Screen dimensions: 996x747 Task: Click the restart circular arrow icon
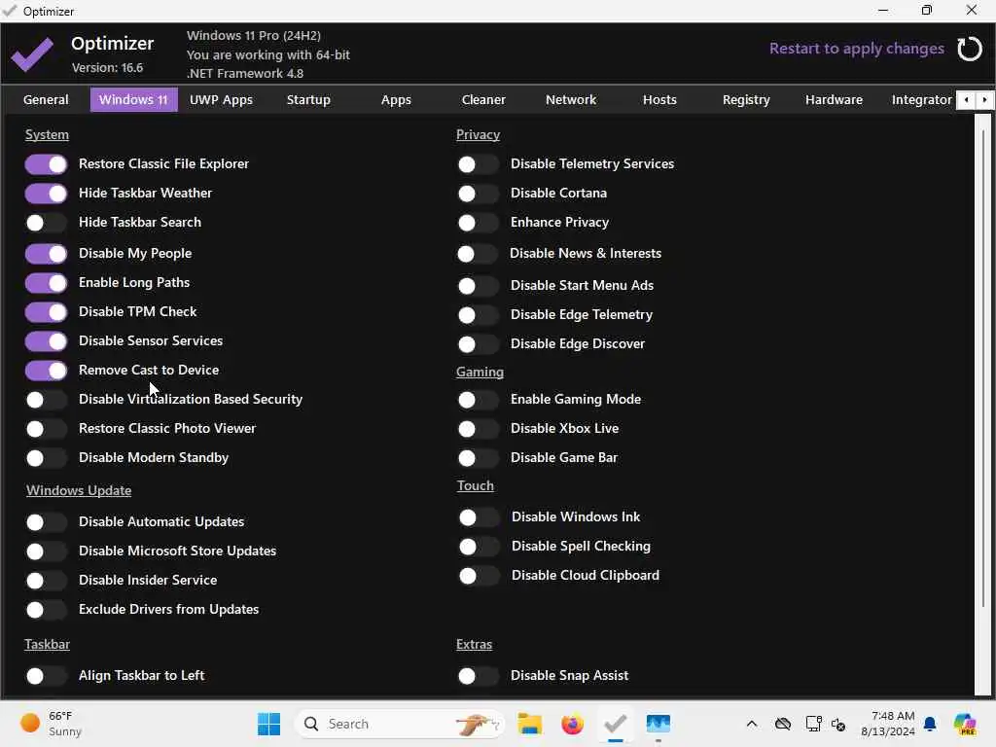click(970, 49)
